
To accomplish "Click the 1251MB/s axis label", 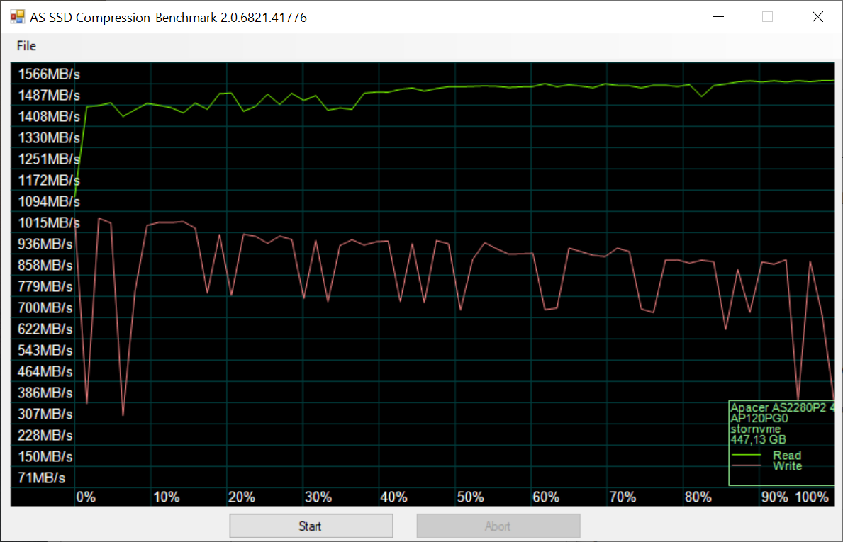I will coord(49,159).
